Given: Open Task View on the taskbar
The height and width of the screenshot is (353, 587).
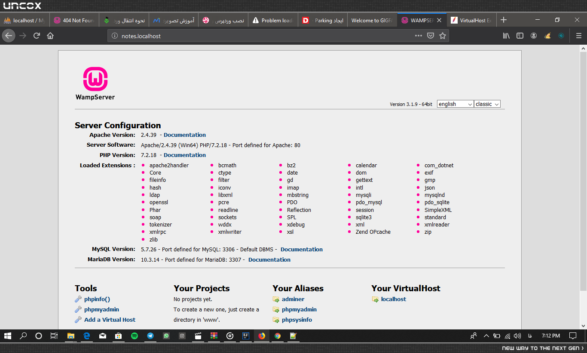Looking at the screenshot, I should pos(54,336).
